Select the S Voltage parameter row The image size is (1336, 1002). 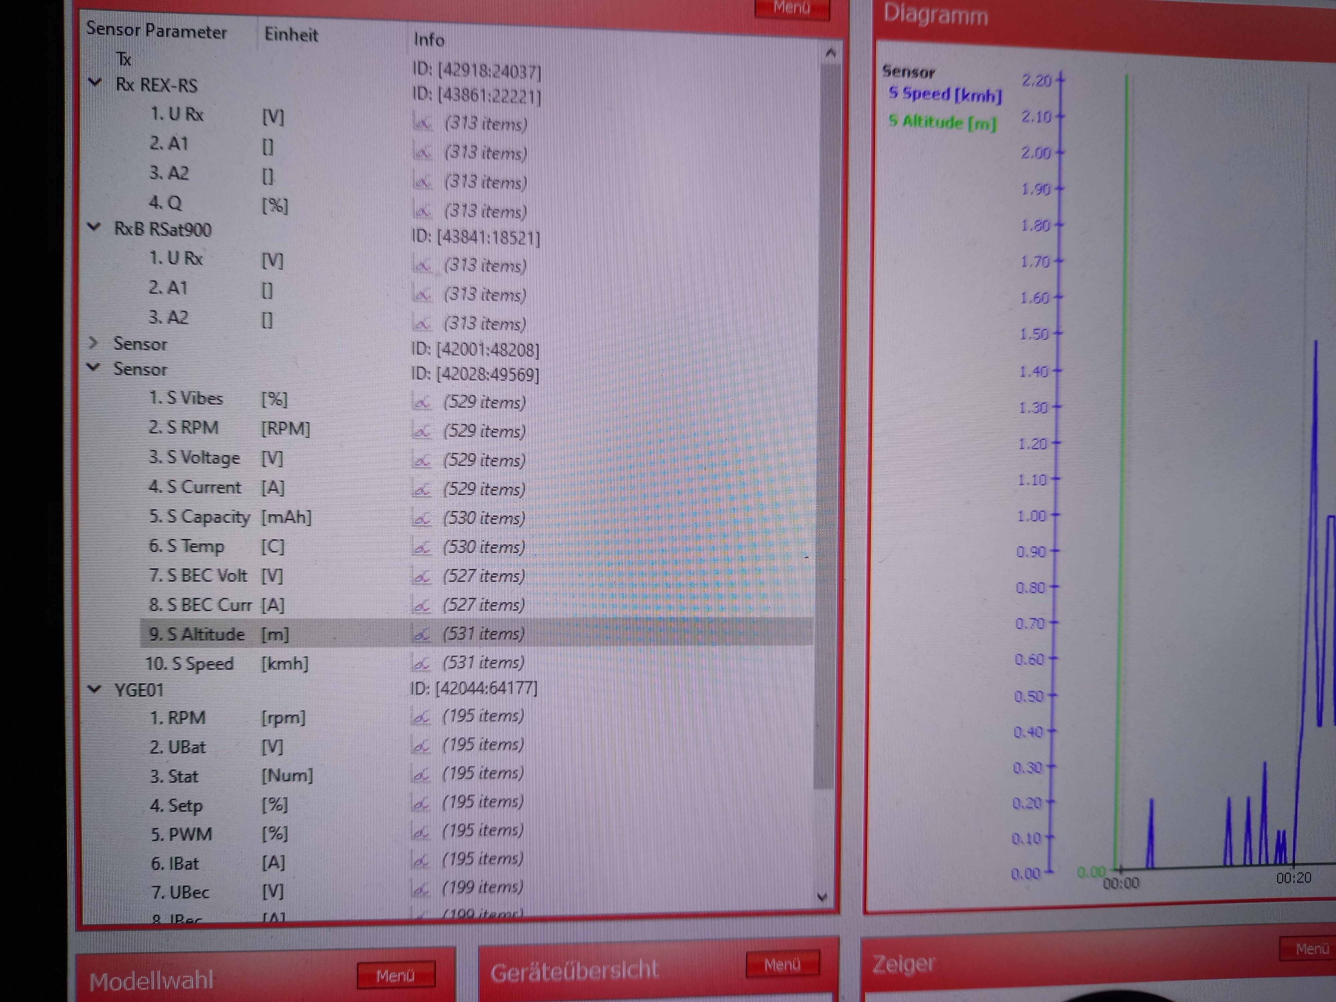point(194,458)
